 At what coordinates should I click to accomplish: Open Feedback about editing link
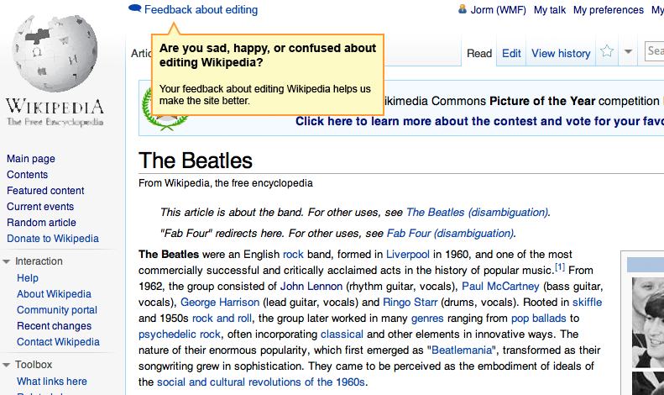point(201,10)
